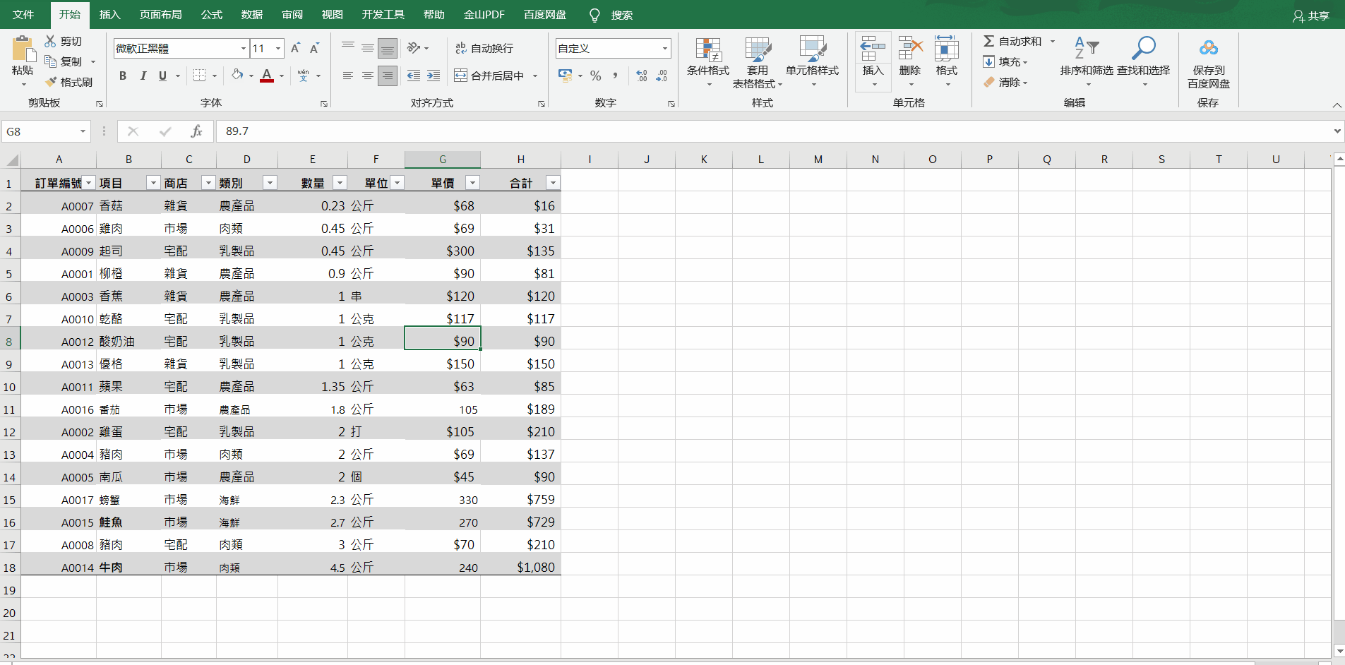Open the filter dropdown for 項目
Image resolution: width=1345 pixels, height=665 pixels.
(153, 183)
